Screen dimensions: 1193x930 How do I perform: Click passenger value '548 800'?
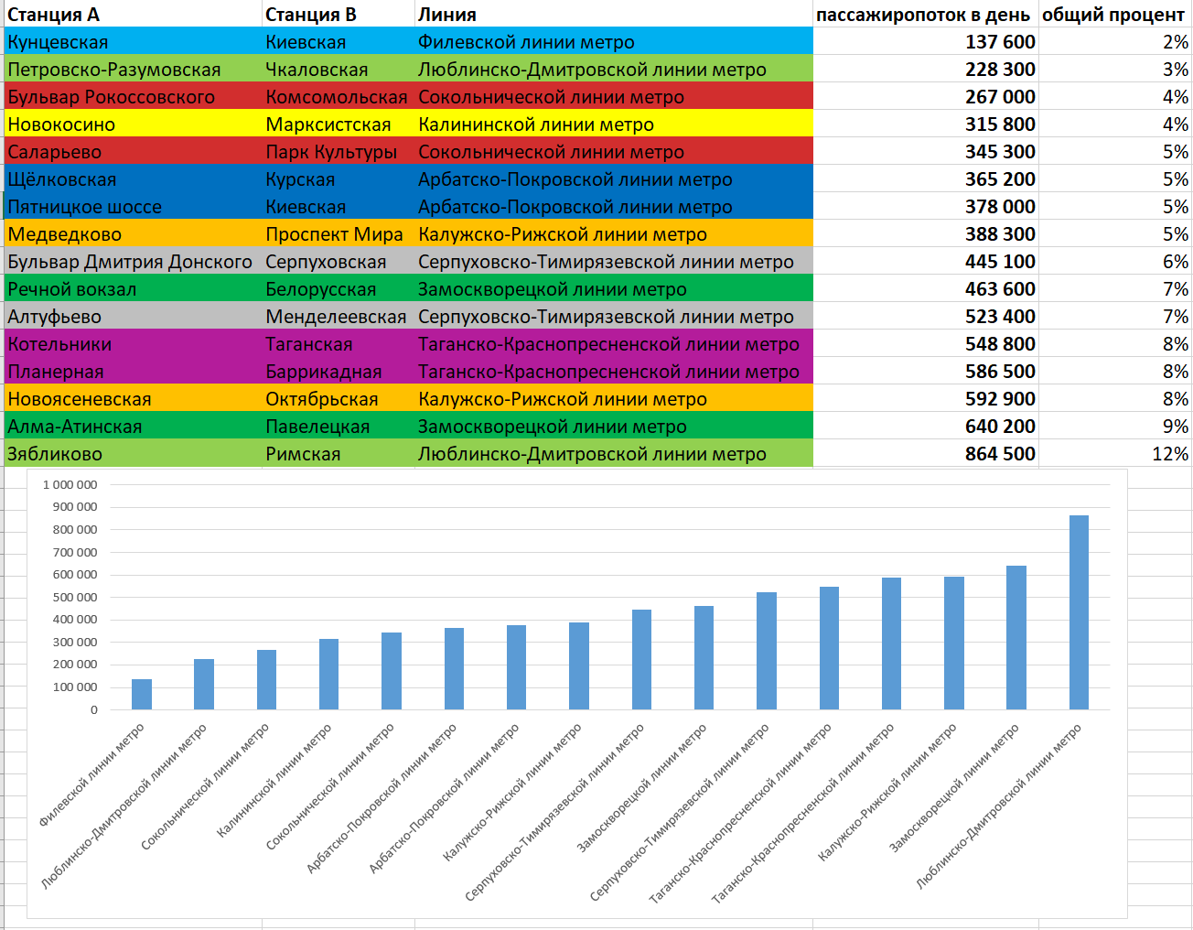tap(925, 343)
